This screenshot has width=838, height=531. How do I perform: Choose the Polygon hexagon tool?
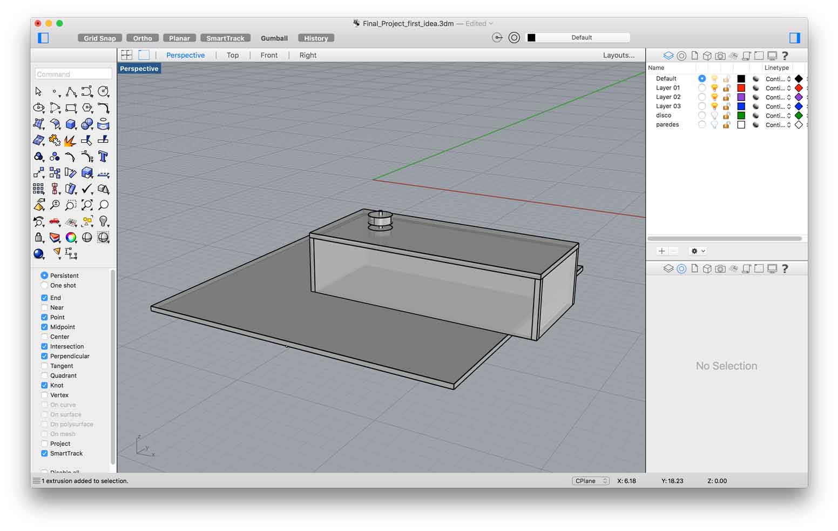(x=87, y=107)
